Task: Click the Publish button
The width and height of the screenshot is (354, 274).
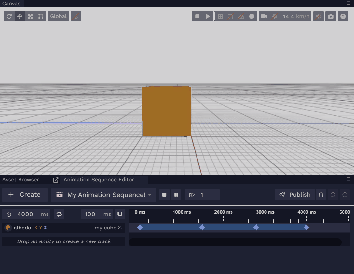Action: pyautogui.click(x=295, y=195)
